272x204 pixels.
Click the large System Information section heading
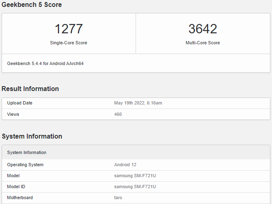click(x=32, y=136)
